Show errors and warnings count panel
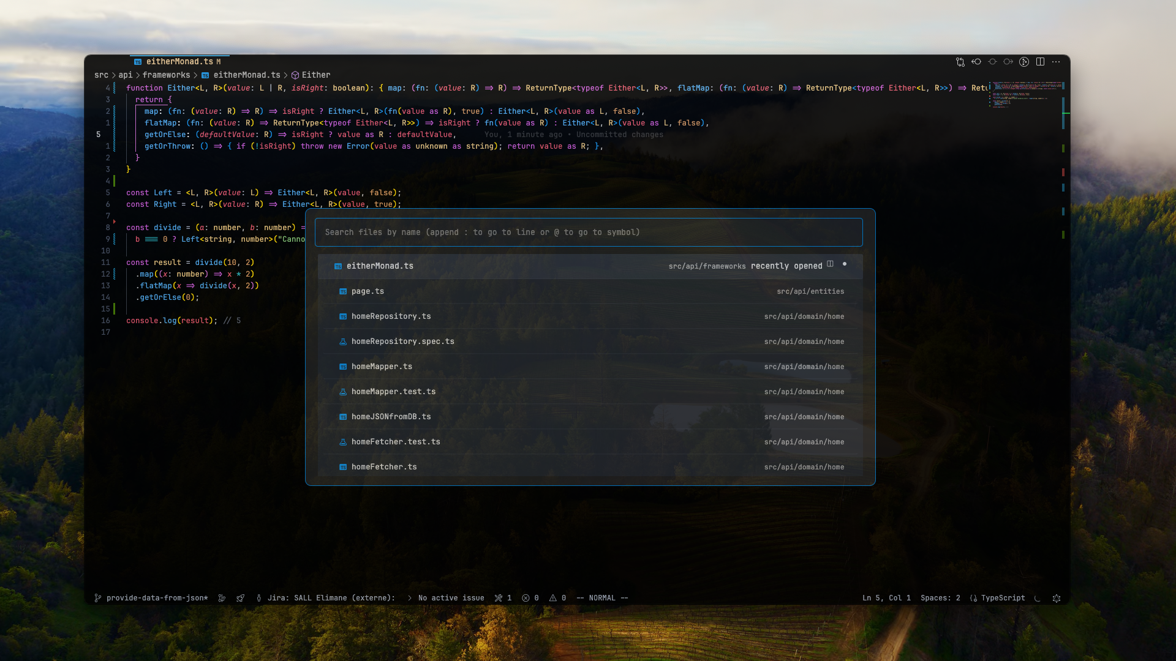Viewport: 1176px width, 661px height. point(544,598)
